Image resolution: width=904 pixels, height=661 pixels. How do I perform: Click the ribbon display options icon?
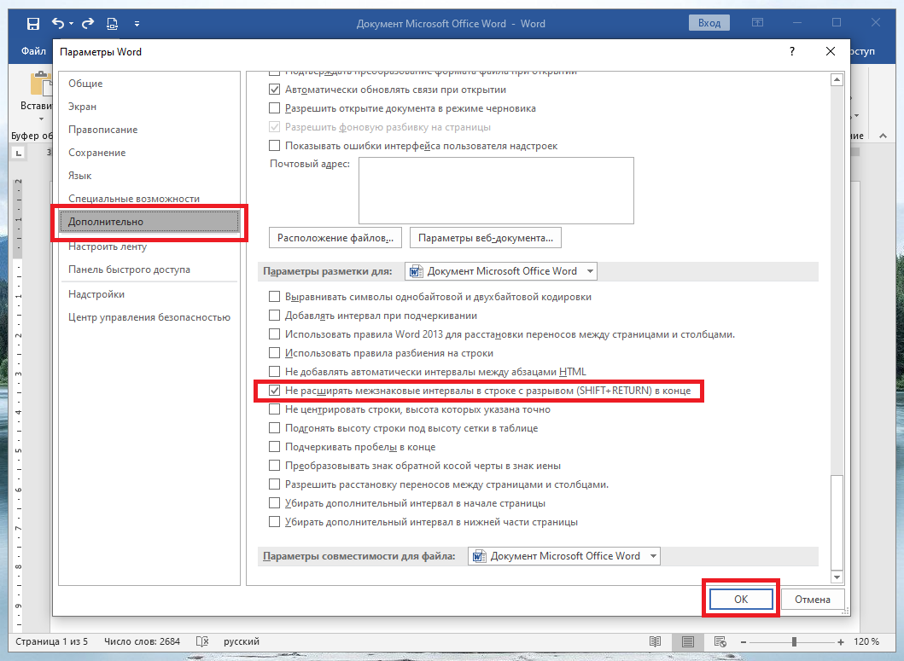click(x=757, y=22)
